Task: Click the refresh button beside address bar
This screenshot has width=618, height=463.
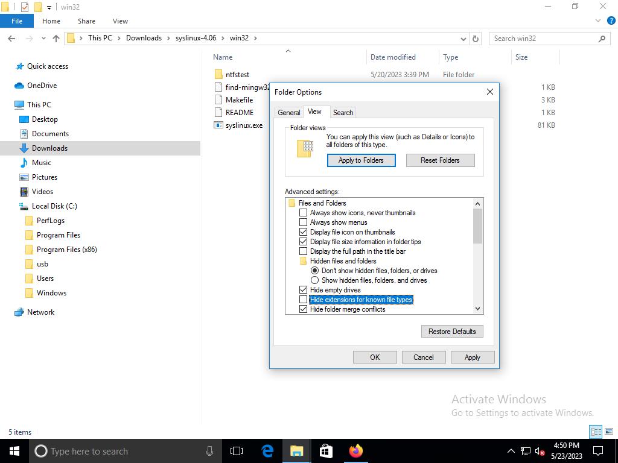Action: [x=476, y=38]
